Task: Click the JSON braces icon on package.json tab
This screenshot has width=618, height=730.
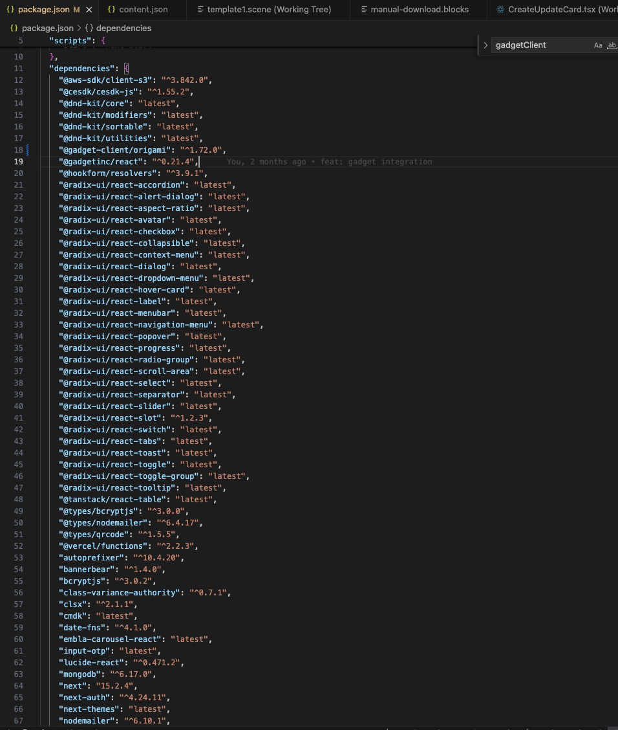Action: click(x=10, y=9)
